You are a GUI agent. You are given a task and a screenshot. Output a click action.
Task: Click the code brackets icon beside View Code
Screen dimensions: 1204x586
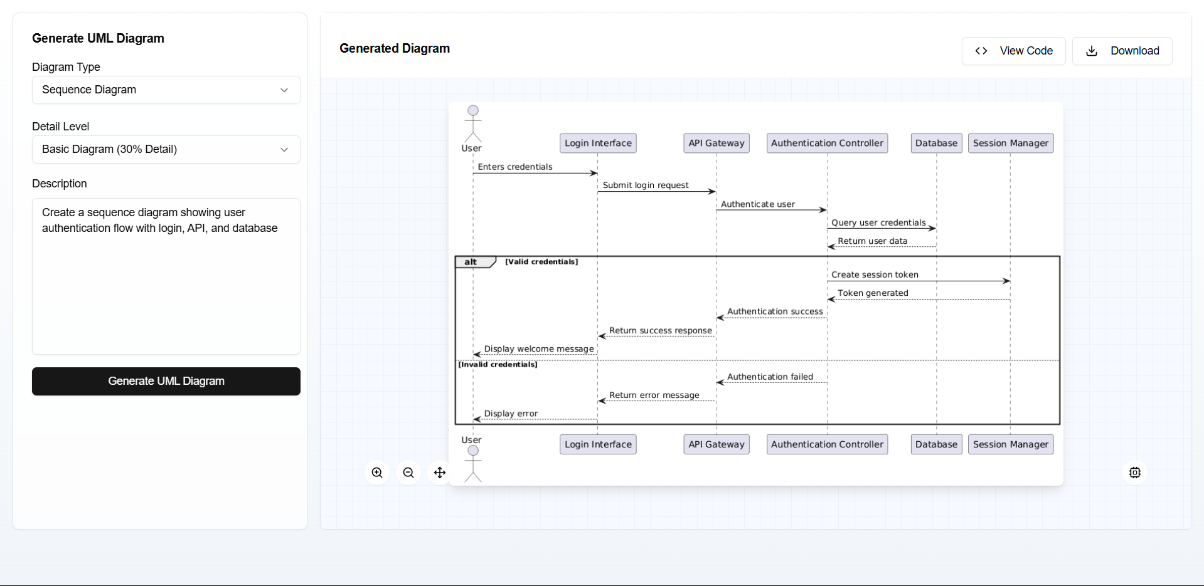point(981,51)
